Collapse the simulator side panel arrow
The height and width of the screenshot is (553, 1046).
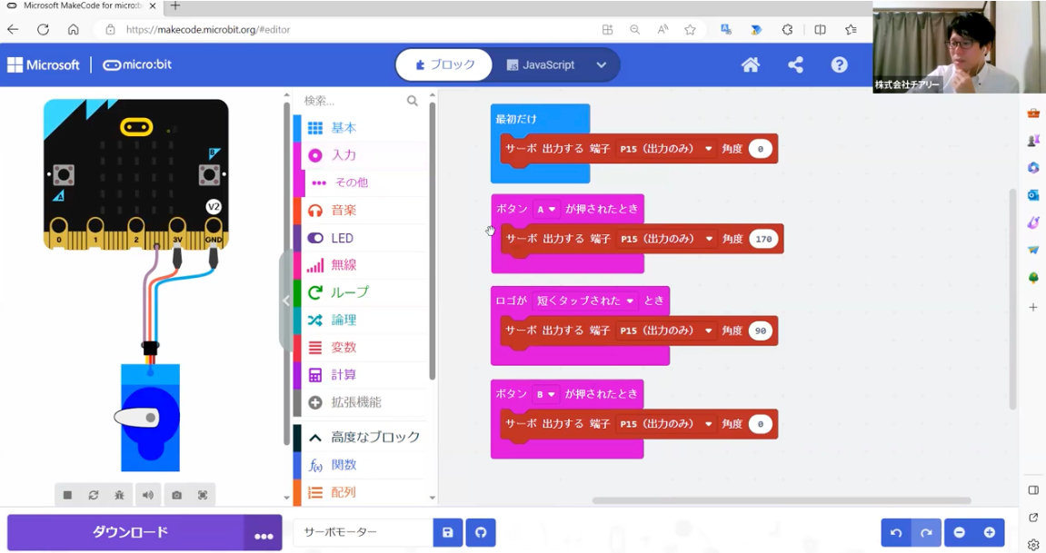(285, 301)
